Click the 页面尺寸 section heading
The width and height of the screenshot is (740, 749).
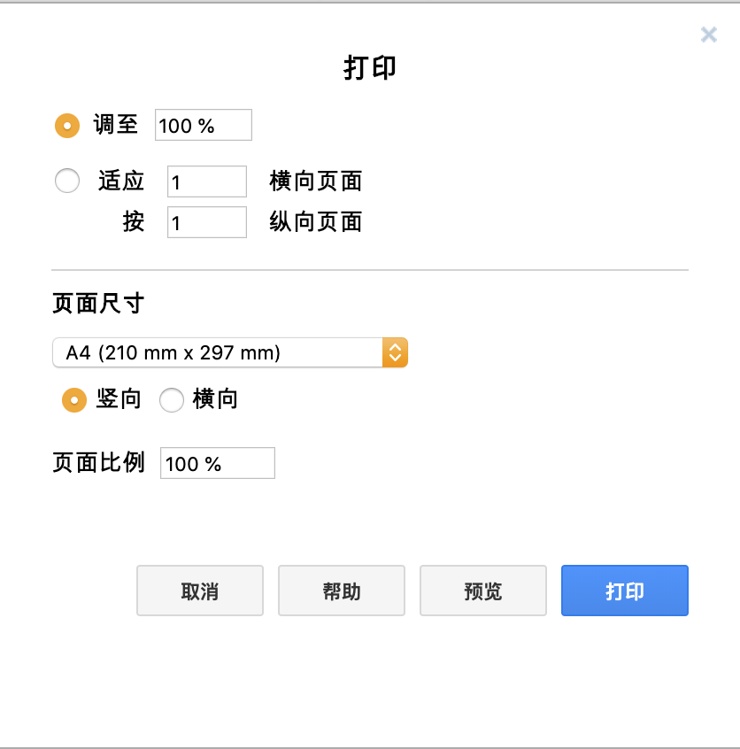click(98, 304)
